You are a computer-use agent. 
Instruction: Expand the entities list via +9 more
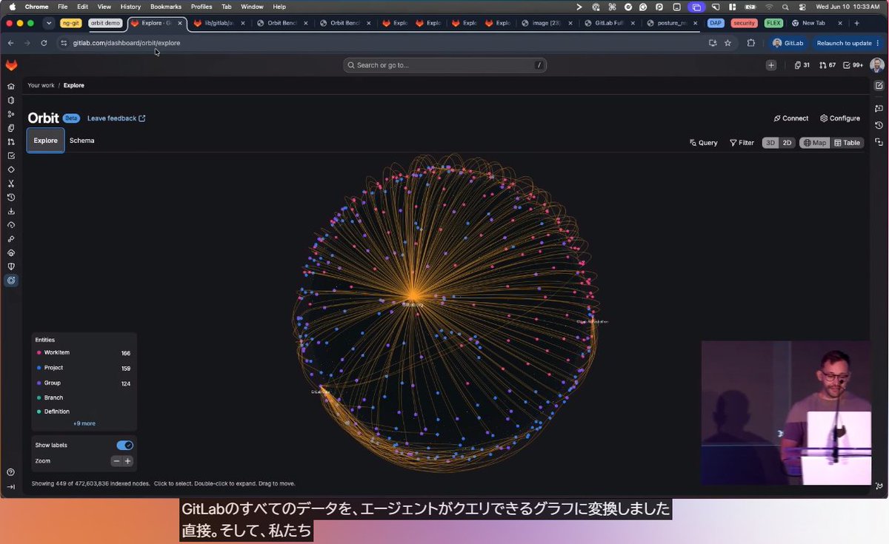click(x=84, y=423)
